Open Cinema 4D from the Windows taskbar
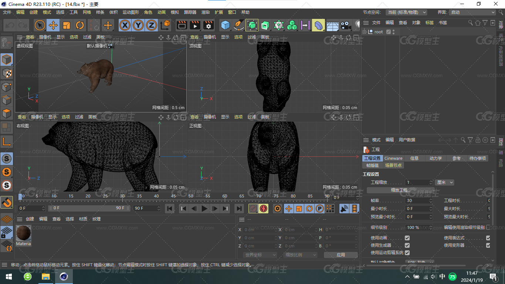The width and height of the screenshot is (505, 284). coord(64,276)
